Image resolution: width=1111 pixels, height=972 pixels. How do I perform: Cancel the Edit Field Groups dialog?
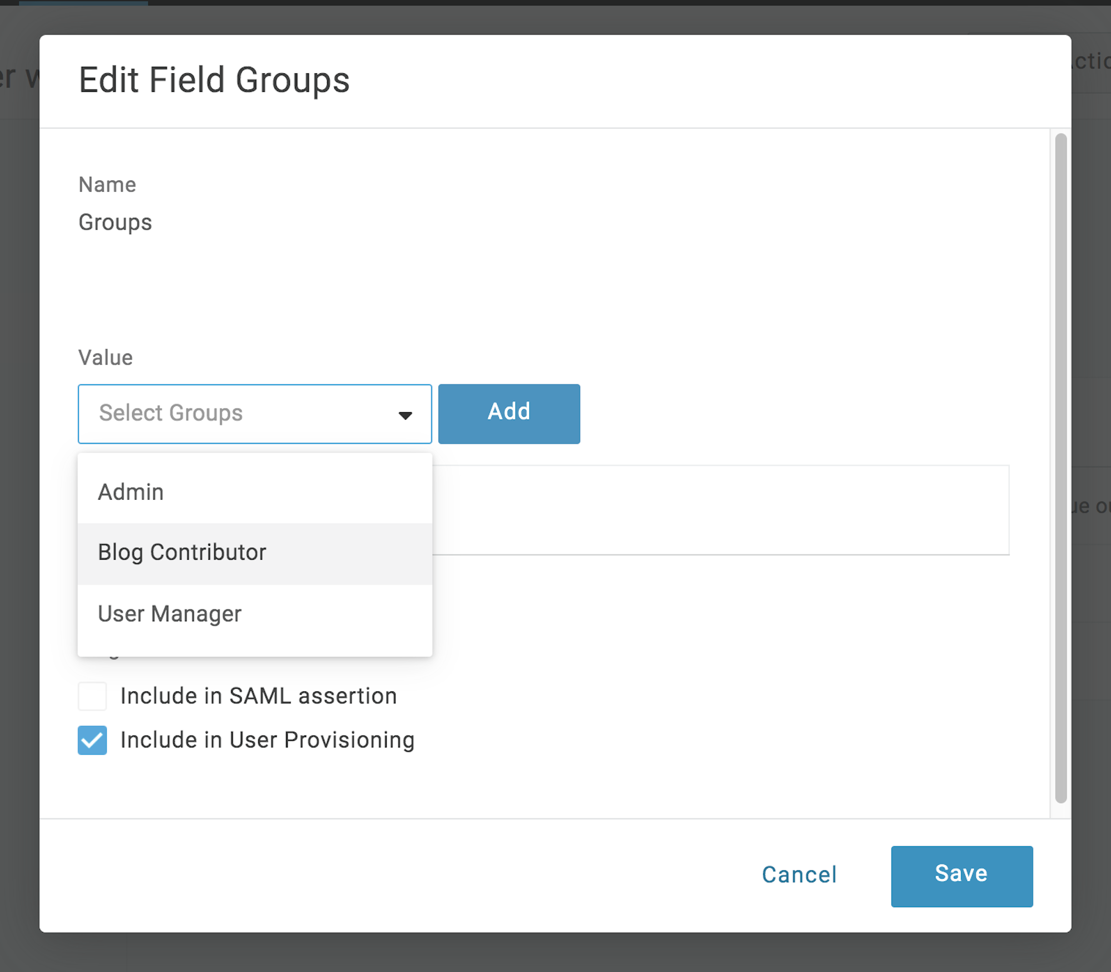click(799, 875)
